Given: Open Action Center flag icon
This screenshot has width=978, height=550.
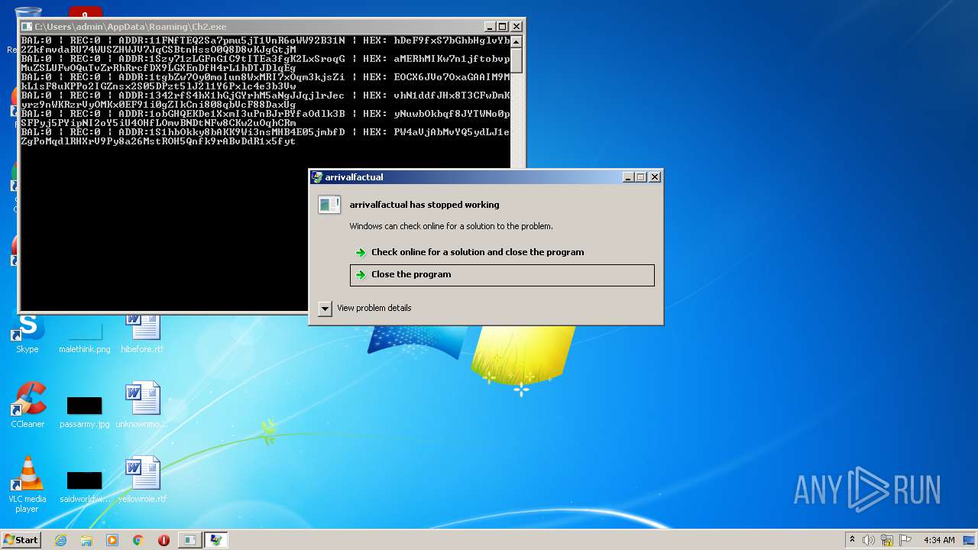Looking at the screenshot, I should coord(905,540).
